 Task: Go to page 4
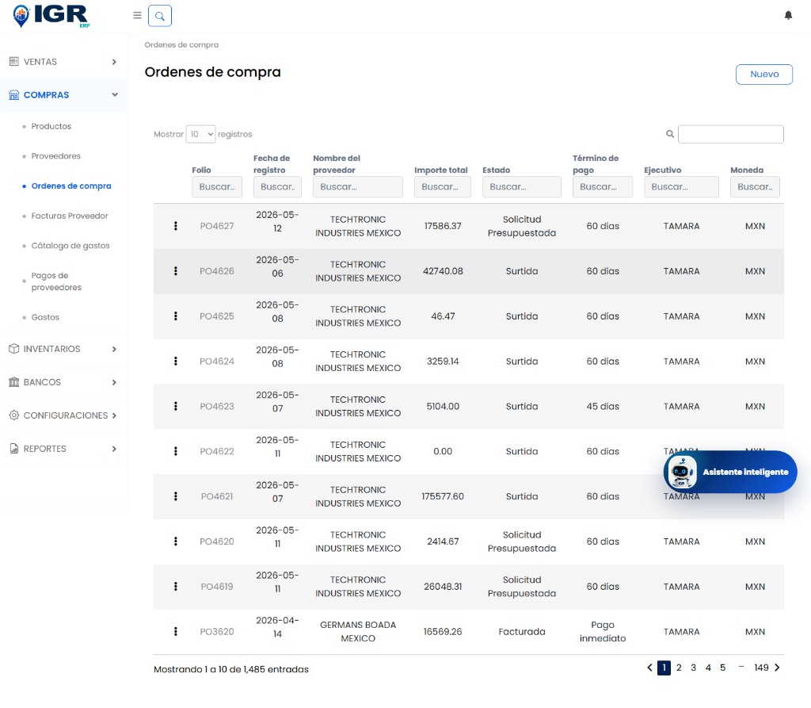pyautogui.click(x=708, y=668)
